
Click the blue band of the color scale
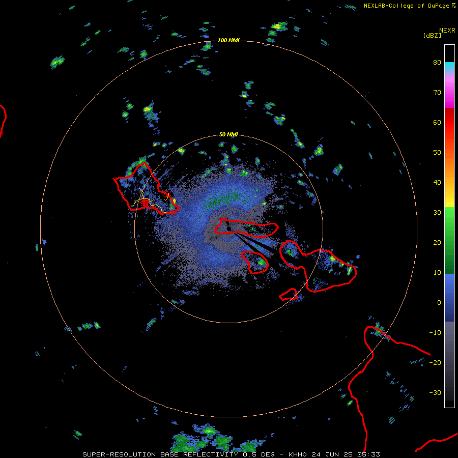point(449,298)
